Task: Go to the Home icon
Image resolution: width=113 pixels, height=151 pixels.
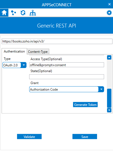Action: tap(4, 13)
